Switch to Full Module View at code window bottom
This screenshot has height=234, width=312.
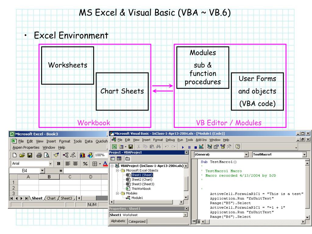pos(198,222)
